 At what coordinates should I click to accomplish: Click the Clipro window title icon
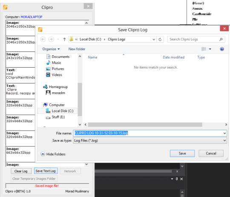pyautogui.click(x=5, y=7)
